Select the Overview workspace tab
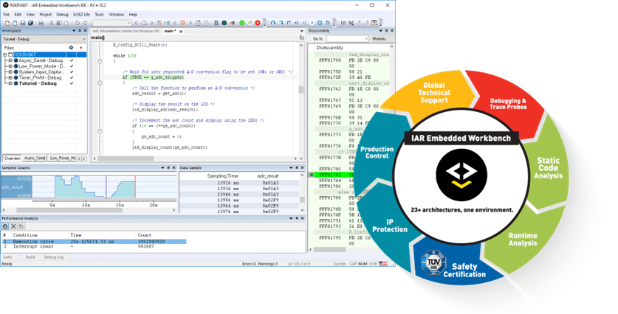The width and height of the screenshot is (618, 314). coord(13,158)
